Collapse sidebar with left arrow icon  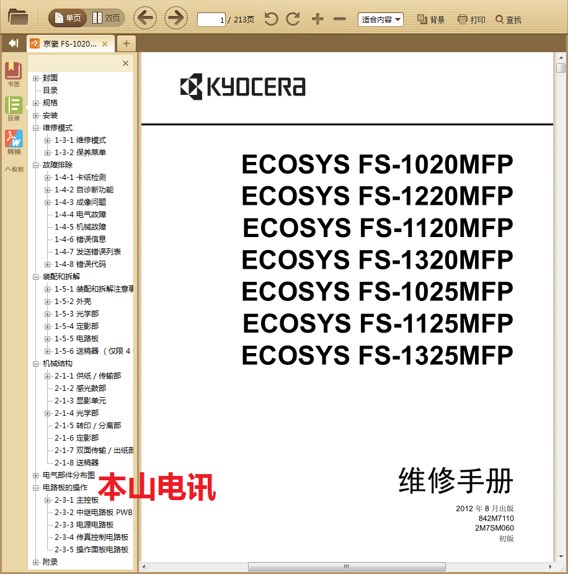pyautogui.click(x=14, y=43)
